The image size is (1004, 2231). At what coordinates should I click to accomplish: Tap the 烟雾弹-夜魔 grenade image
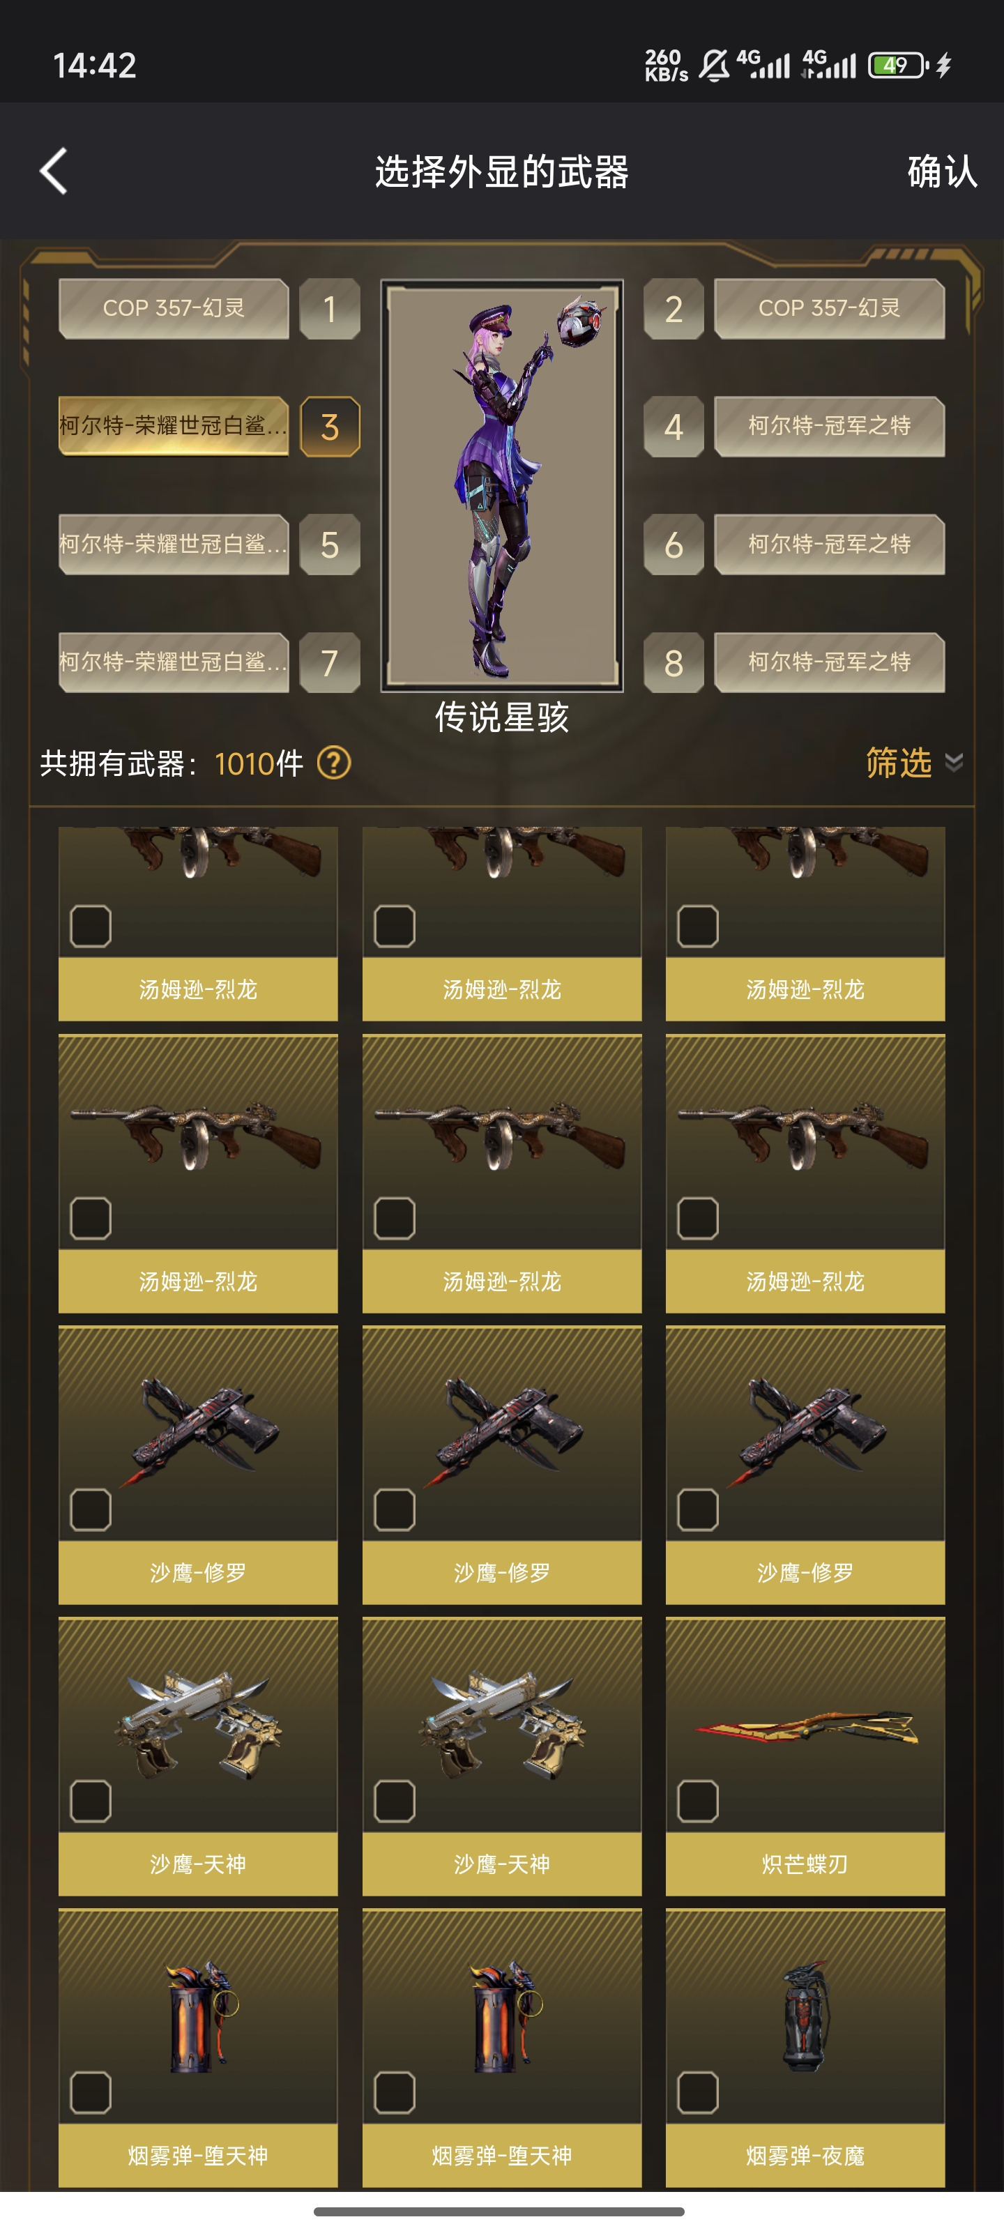[805, 2016]
